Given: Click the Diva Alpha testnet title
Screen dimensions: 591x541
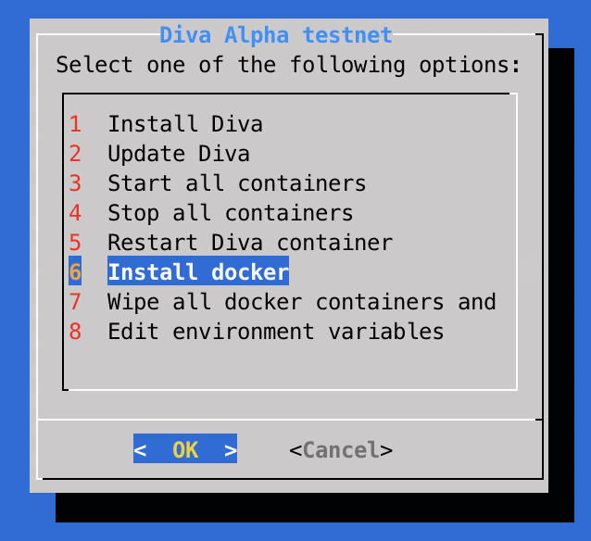Looking at the screenshot, I should click(x=276, y=35).
